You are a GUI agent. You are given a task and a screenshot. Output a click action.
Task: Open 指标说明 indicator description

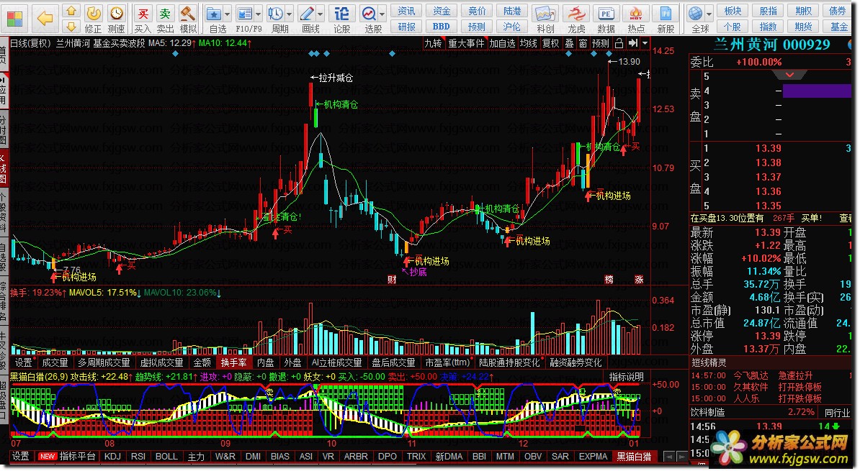(627, 377)
